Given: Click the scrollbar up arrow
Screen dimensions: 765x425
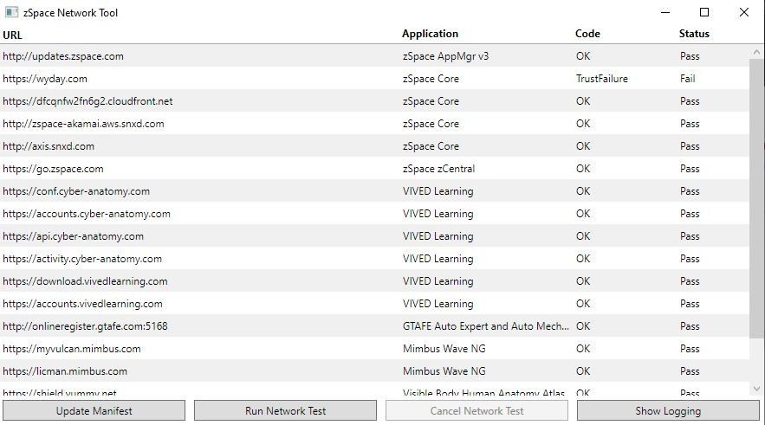Looking at the screenshot, I should coord(756,52).
